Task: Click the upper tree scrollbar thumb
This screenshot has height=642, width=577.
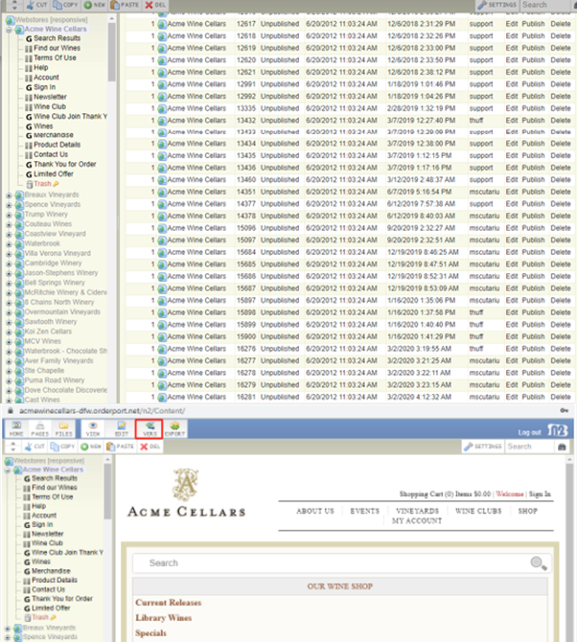Action: (x=111, y=52)
